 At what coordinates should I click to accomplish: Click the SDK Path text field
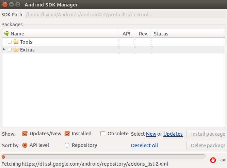coord(126,15)
